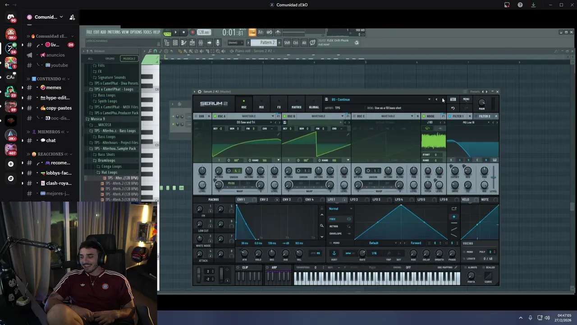Select the MUSICA 2 browser tab
The width and height of the screenshot is (577, 325).
129,59
